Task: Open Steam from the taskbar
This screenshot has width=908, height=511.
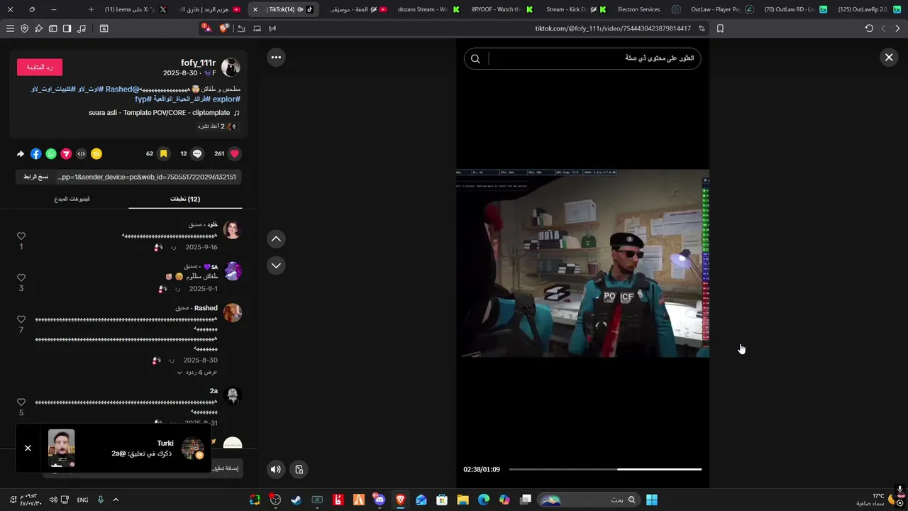Action: tap(296, 500)
